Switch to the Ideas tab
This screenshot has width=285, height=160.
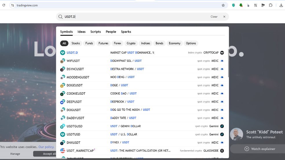81,32
